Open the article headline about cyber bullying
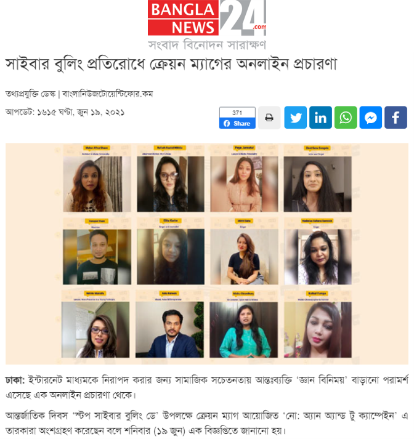Image resolution: width=414 pixels, height=439 pixels. [171, 64]
